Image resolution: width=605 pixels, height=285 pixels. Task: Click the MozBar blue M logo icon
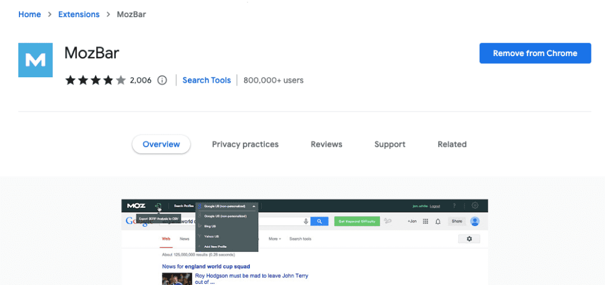(x=35, y=60)
